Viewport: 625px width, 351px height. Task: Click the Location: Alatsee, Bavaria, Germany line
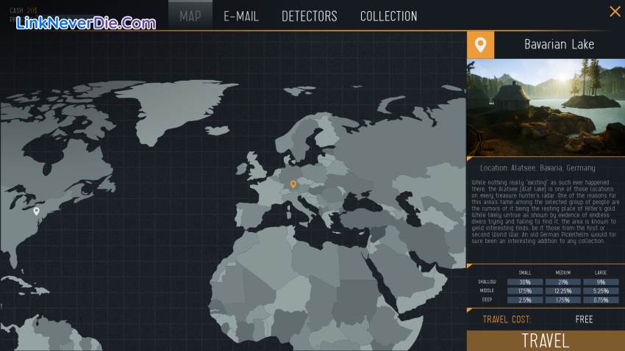537,168
